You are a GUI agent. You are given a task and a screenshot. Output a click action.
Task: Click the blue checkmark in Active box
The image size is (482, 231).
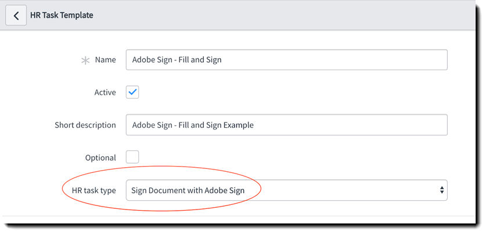132,92
